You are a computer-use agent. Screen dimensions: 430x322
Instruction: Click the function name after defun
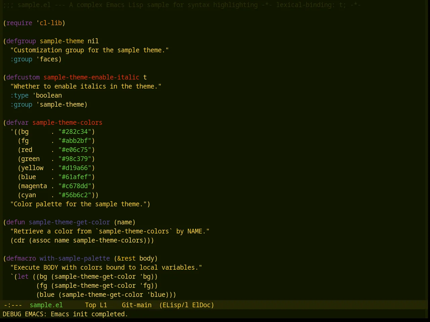pyautogui.click(x=69, y=222)
